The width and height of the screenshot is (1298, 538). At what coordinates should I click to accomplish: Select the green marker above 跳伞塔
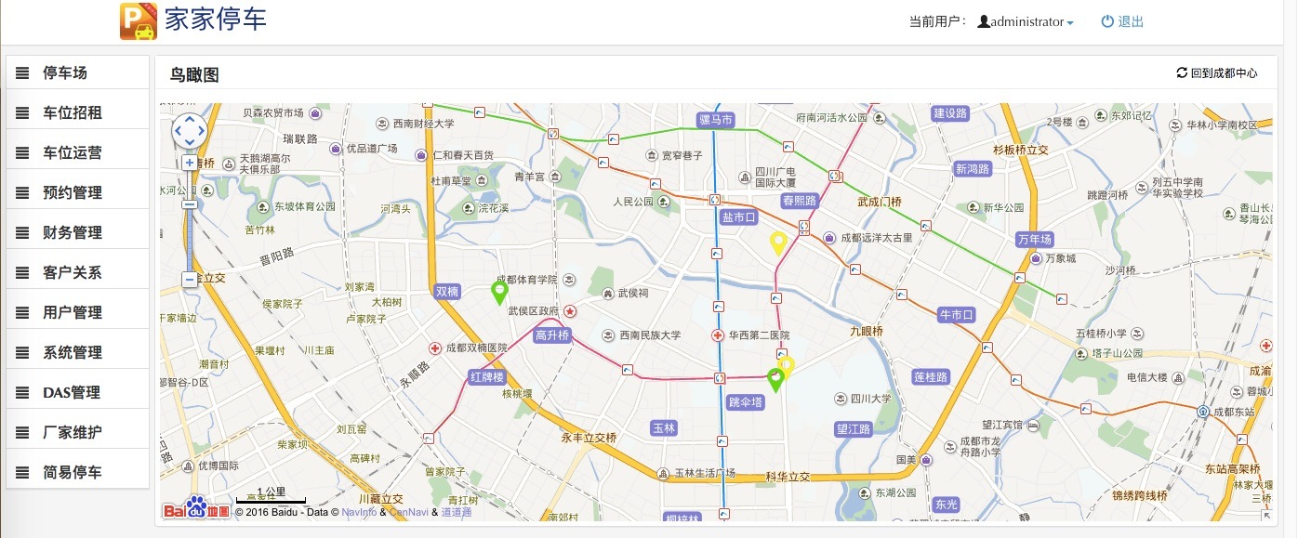click(775, 379)
